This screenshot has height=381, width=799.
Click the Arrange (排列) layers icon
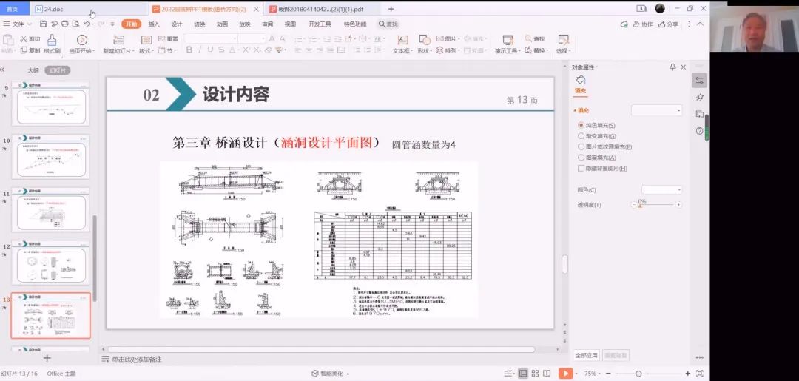pyautogui.click(x=439, y=50)
